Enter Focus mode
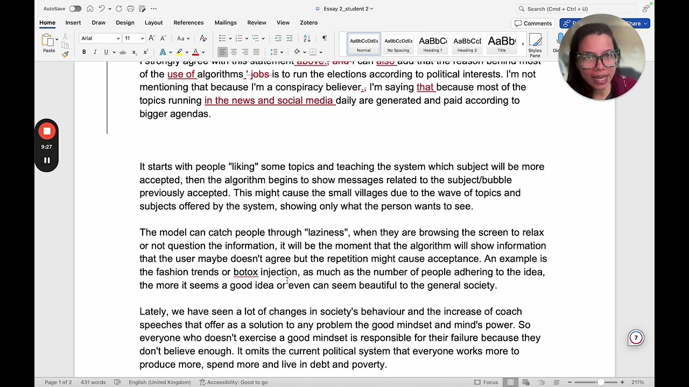 click(x=486, y=382)
